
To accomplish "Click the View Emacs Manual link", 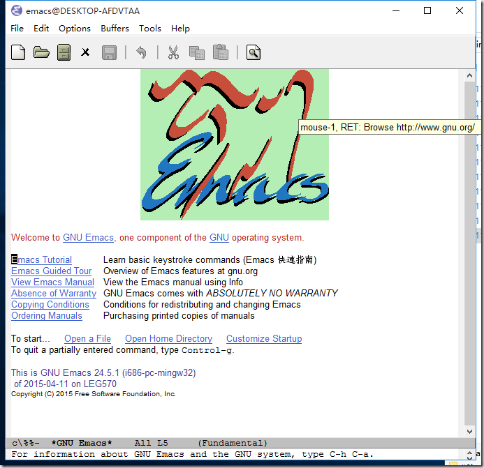I will [x=53, y=282].
